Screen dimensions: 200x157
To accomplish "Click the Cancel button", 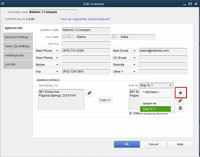I will [153, 144].
